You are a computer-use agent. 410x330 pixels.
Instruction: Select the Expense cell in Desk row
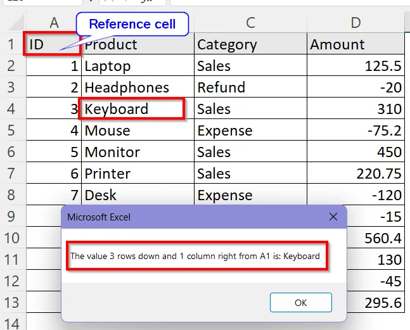[250, 194]
